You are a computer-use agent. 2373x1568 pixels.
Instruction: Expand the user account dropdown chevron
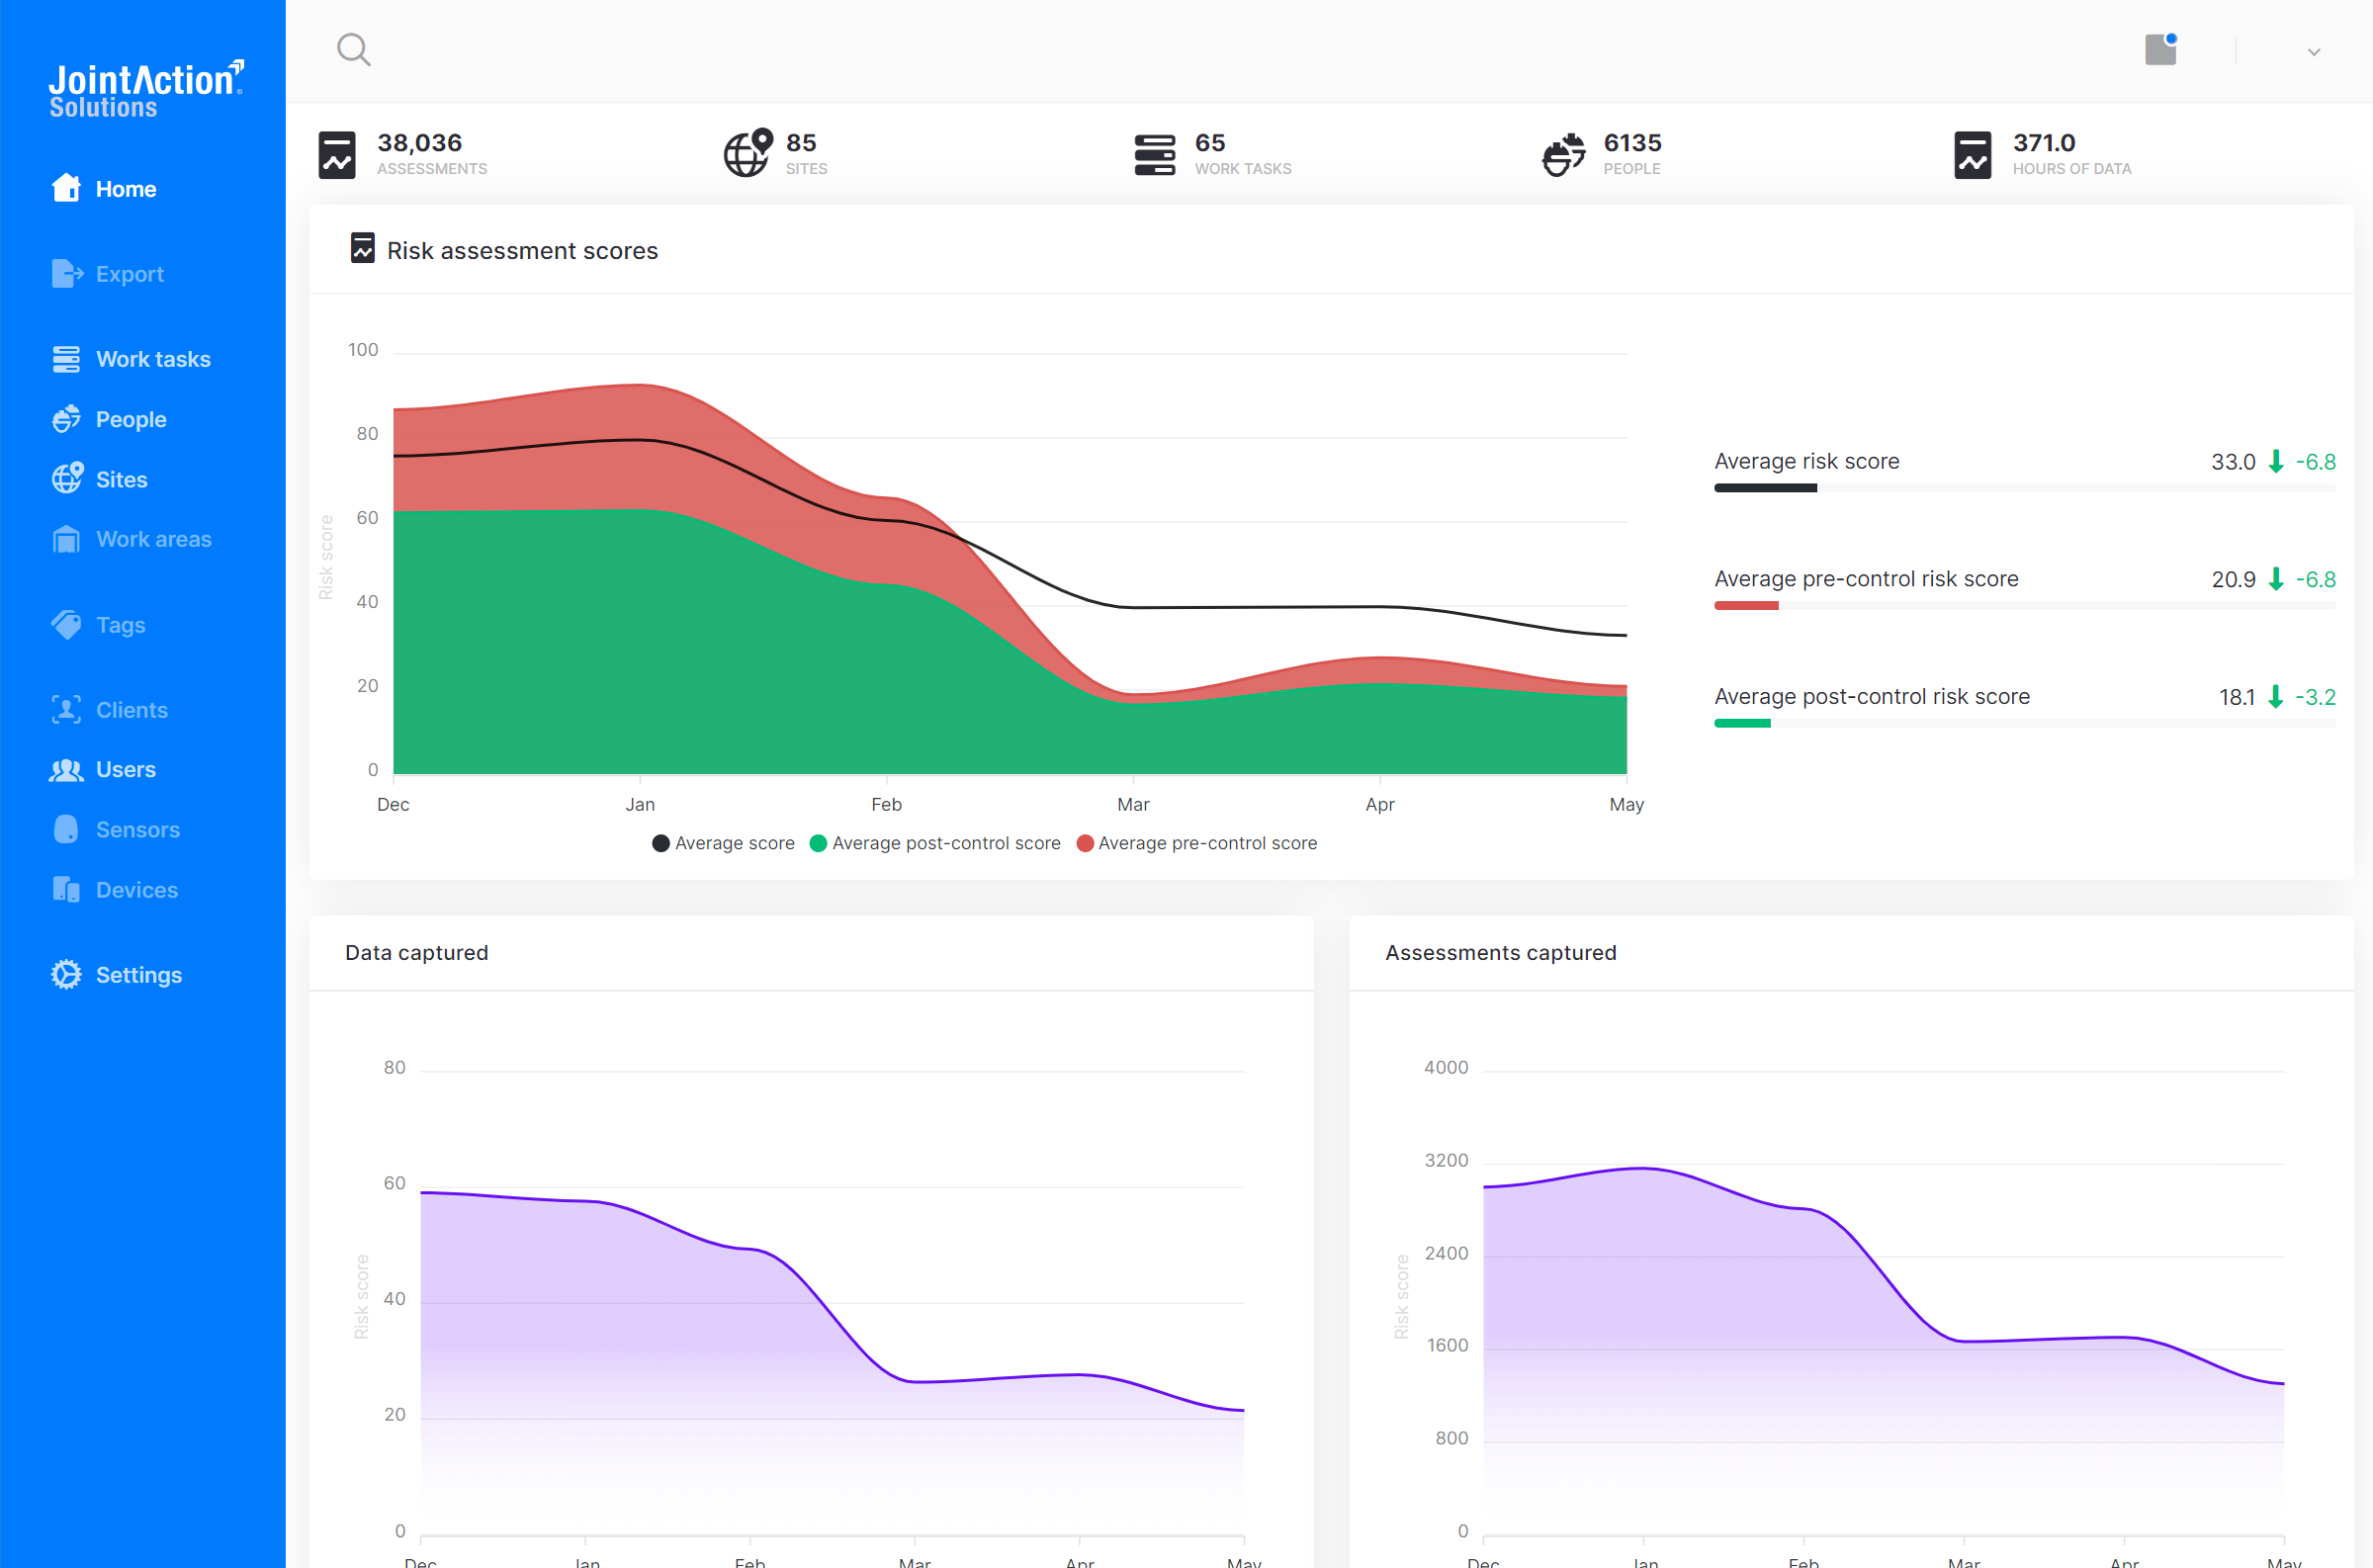tap(2314, 51)
